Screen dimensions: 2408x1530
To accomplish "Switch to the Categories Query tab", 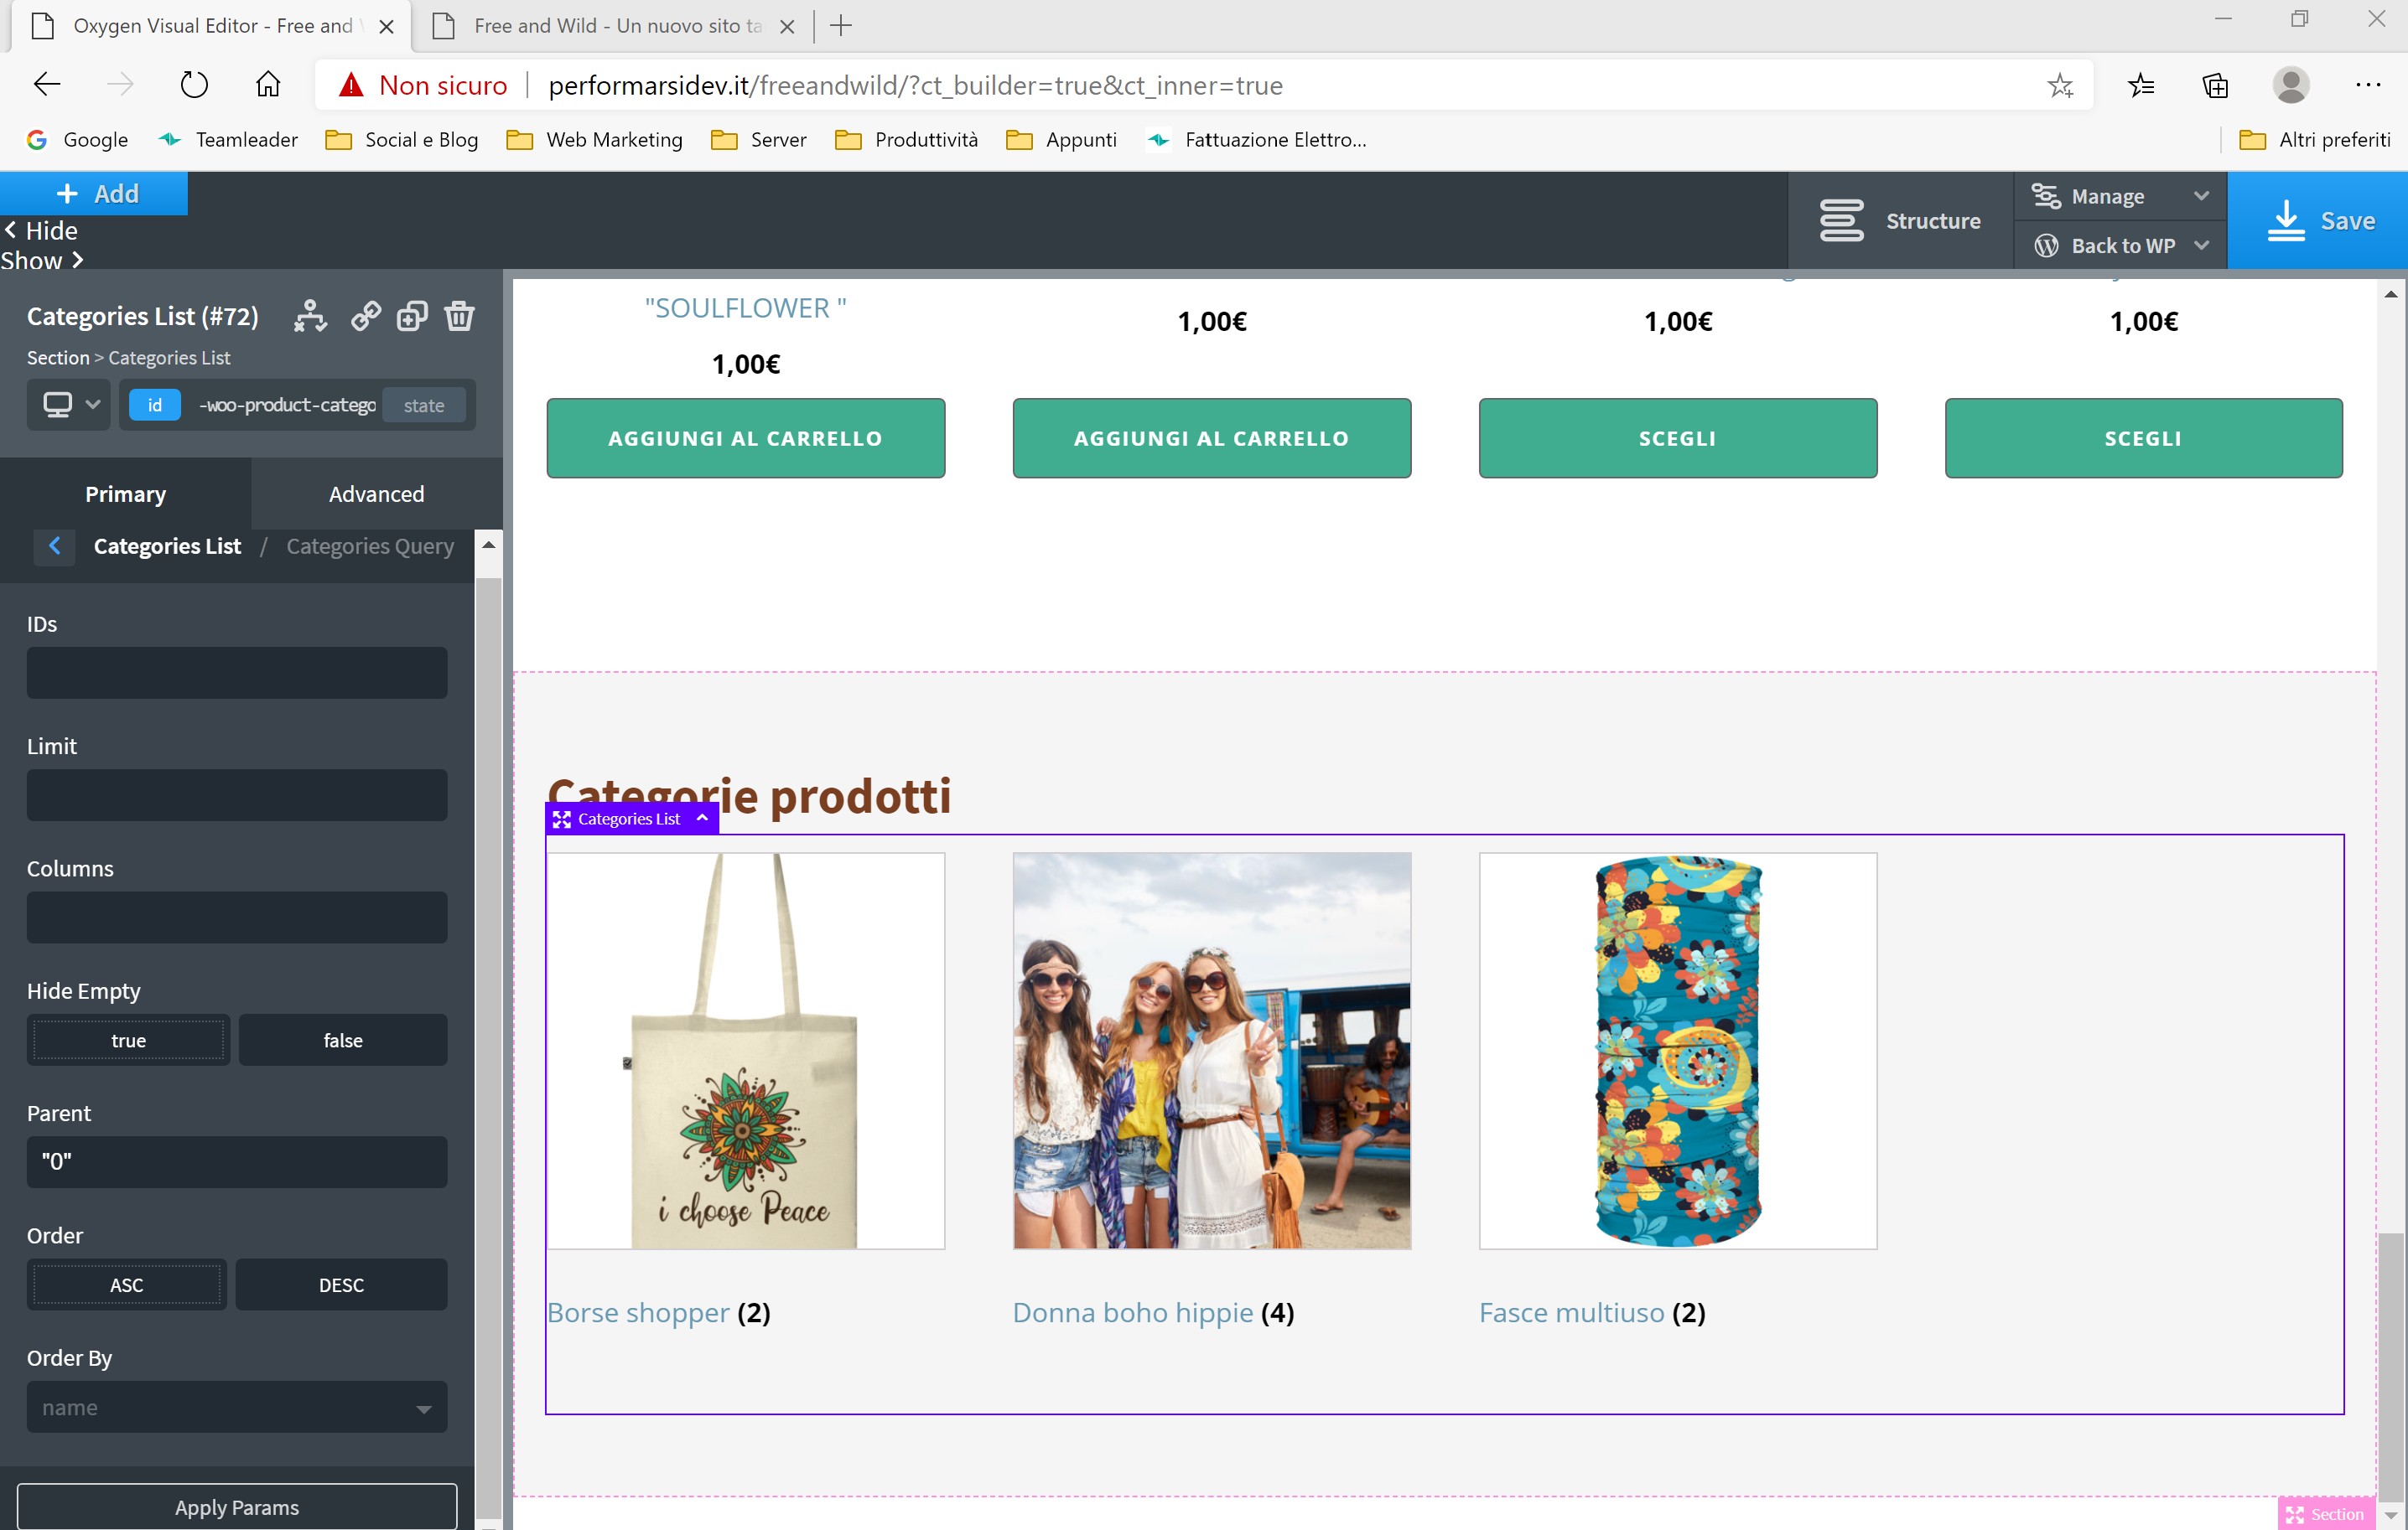I will pos(369,545).
